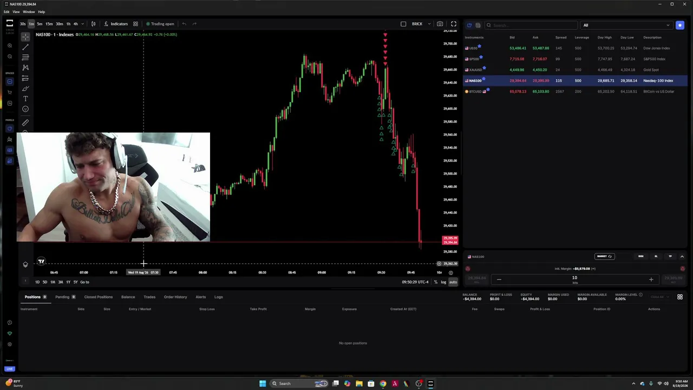Screen dimensions: 693x390
Task: Open the shopping cart space
Action: [9, 92]
